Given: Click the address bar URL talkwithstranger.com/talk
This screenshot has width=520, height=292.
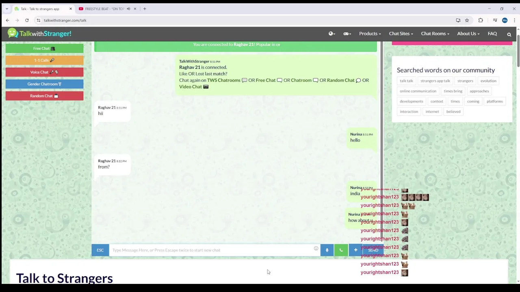Looking at the screenshot, I should [x=65, y=20].
